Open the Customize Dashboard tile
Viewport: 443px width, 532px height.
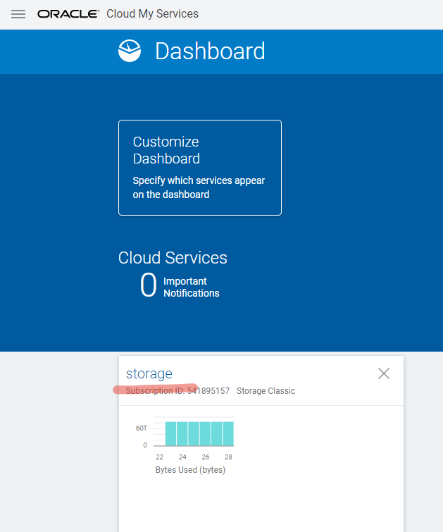(x=200, y=167)
